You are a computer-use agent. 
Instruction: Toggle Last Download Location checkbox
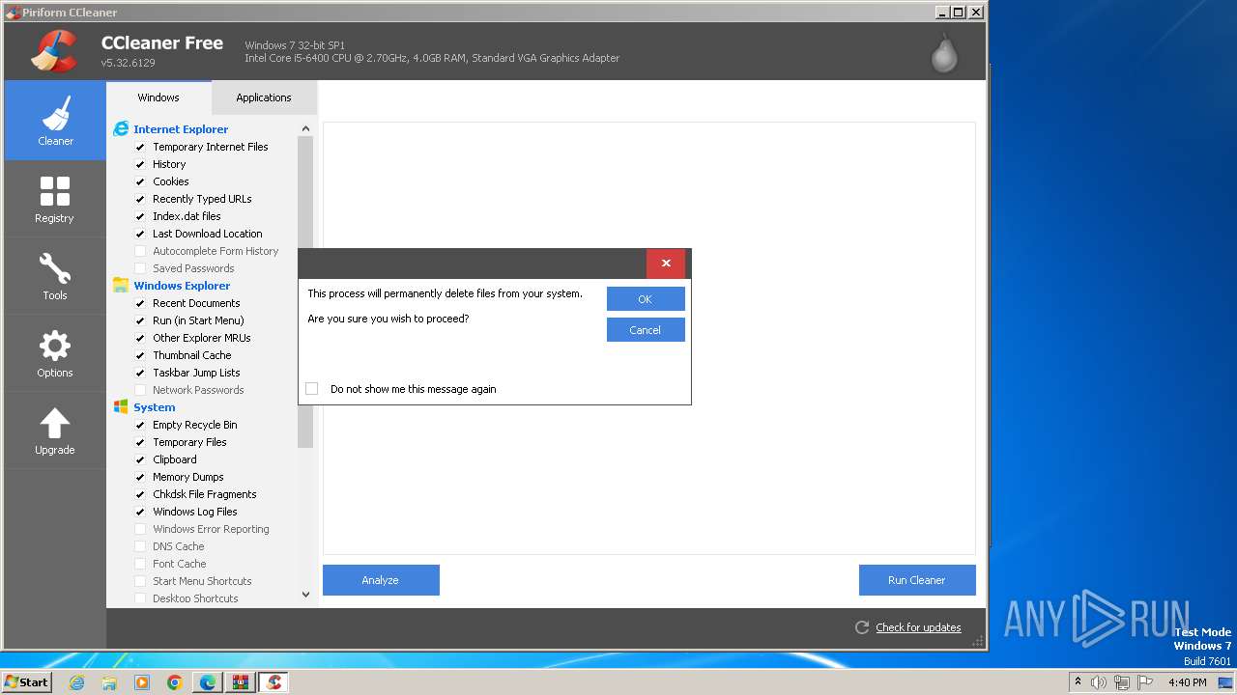[140, 234]
